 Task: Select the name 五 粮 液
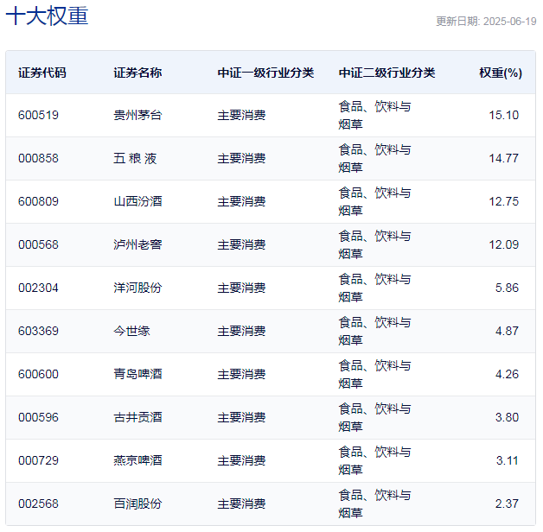point(135,158)
